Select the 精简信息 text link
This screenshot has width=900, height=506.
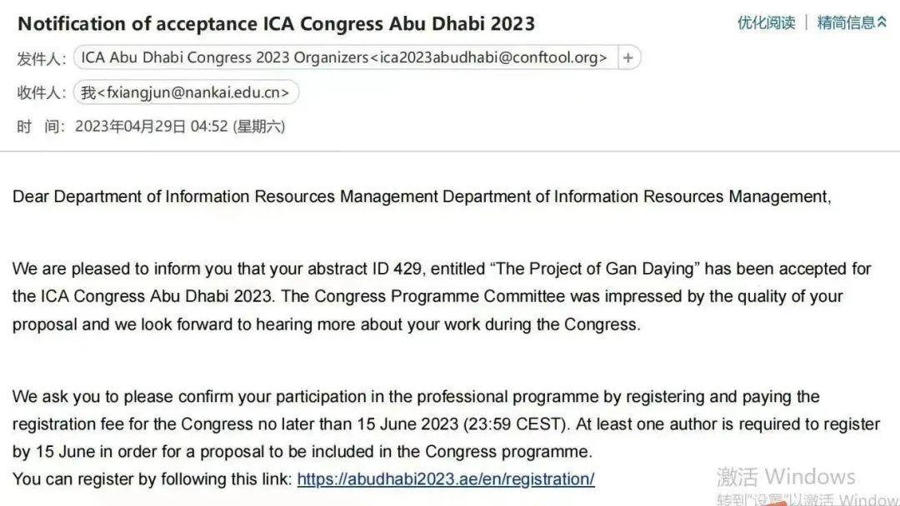pos(846,22)
